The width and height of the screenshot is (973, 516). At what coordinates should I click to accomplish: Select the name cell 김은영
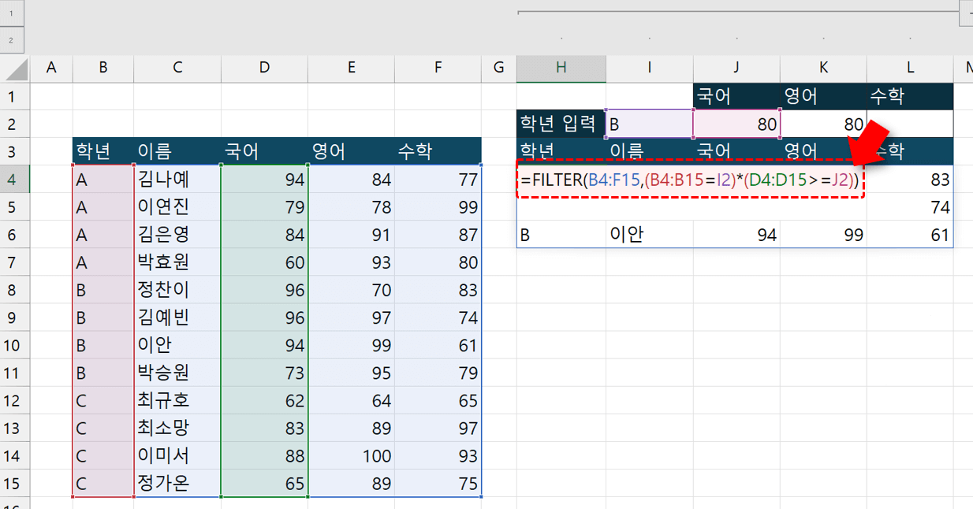pyautogui.click(x=177, y=235)
